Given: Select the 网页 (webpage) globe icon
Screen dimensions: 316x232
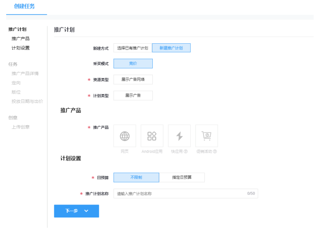Looking at the screenshot, I should [124, 136].
